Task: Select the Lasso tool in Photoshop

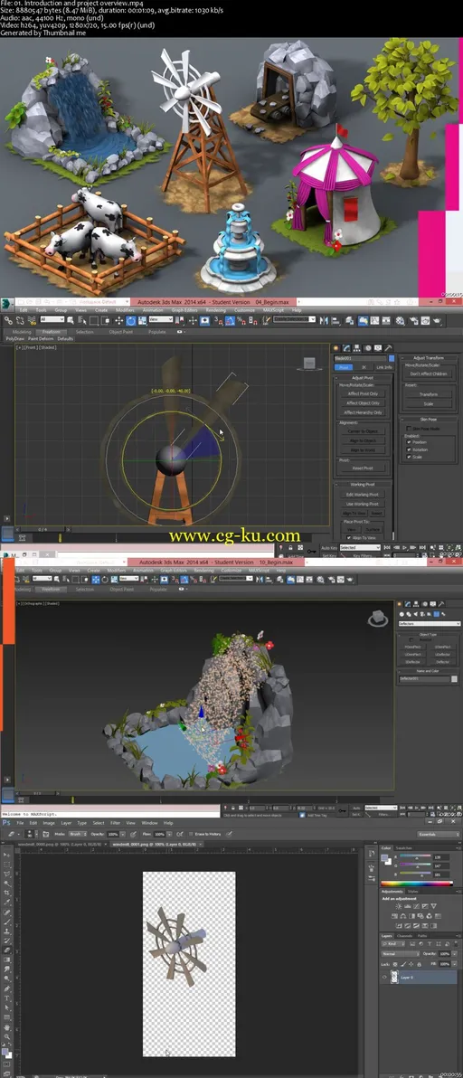Action: [x=7, y=874]
